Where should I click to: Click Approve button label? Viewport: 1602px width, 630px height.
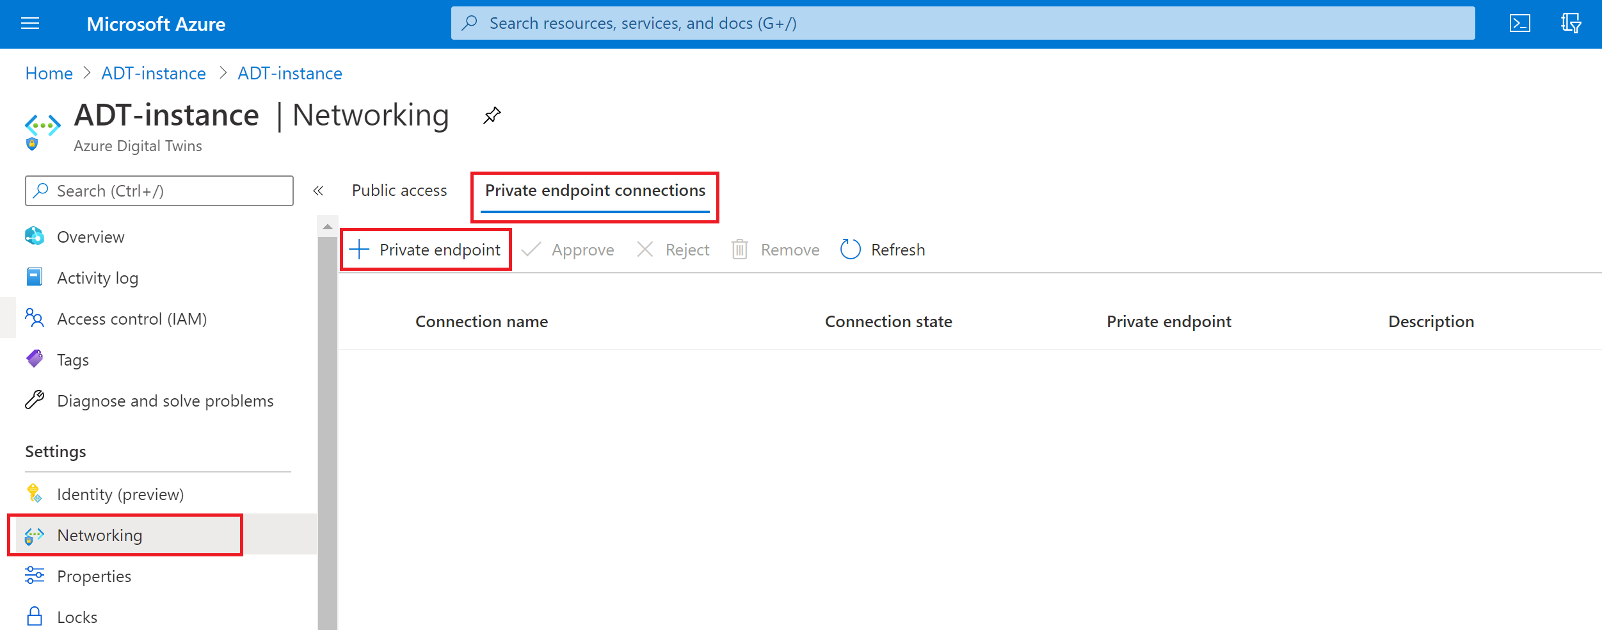(583, 250)
